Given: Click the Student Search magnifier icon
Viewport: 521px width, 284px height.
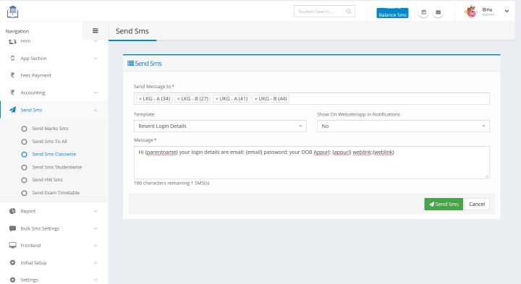Looking at the screenshot, I should [x=349, y=12].
